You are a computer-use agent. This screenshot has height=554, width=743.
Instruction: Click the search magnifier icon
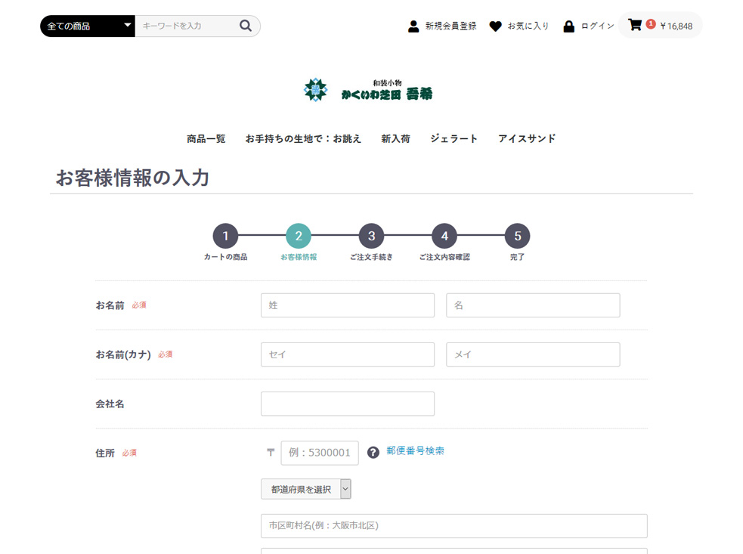(245, 26)
